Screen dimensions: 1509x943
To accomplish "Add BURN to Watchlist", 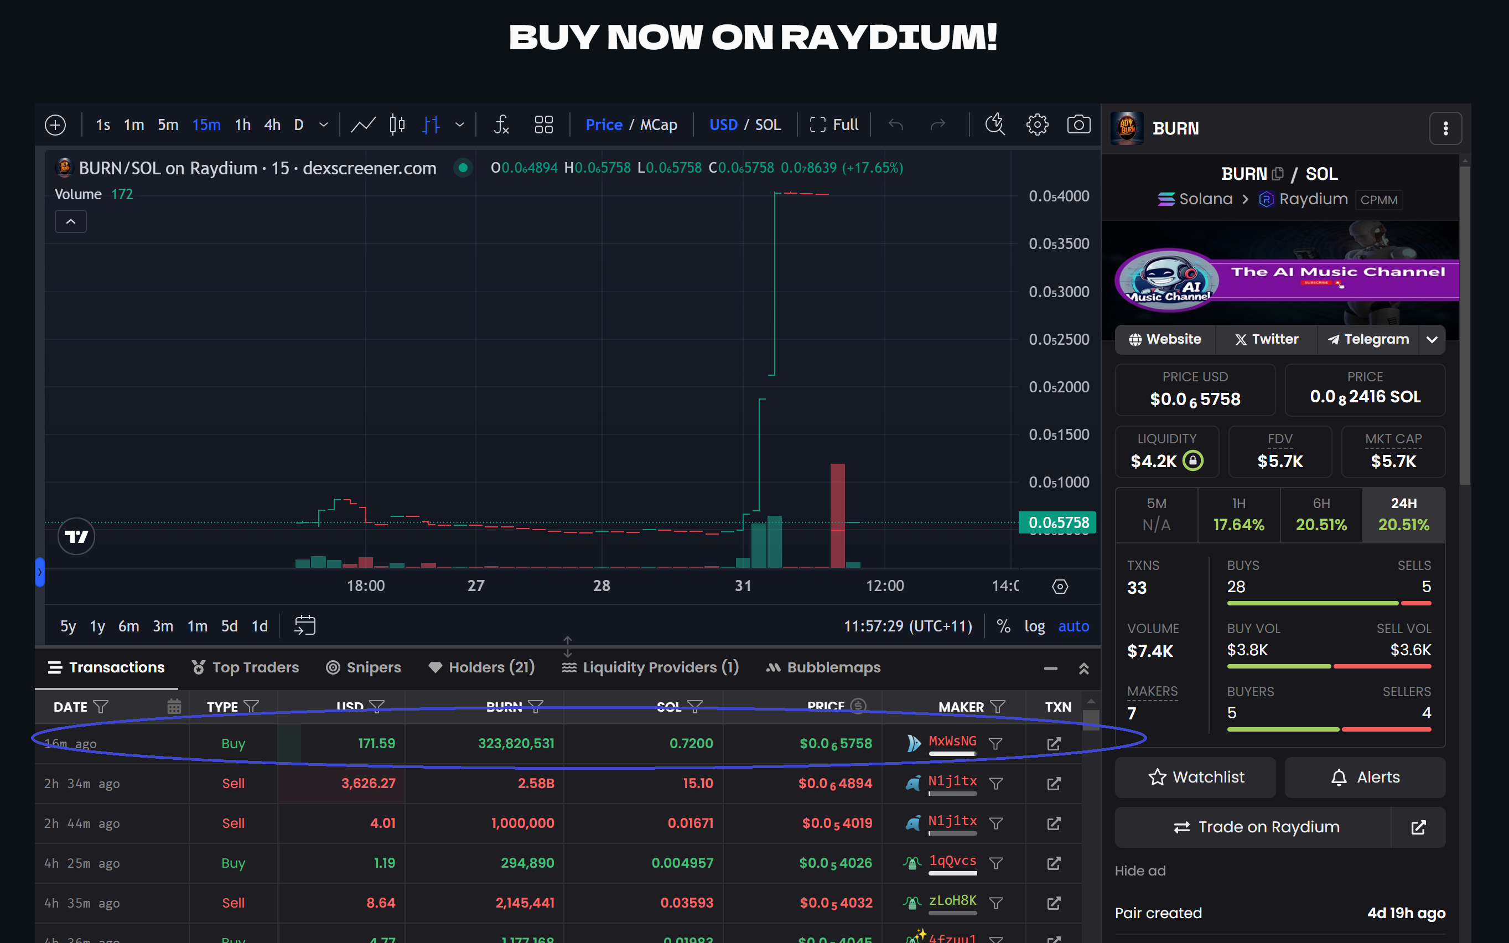I will tap(1195, 777).
